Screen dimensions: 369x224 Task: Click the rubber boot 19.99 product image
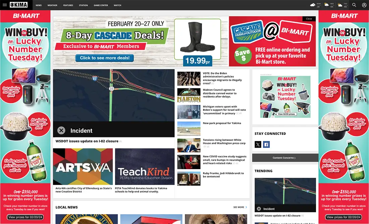198,40
